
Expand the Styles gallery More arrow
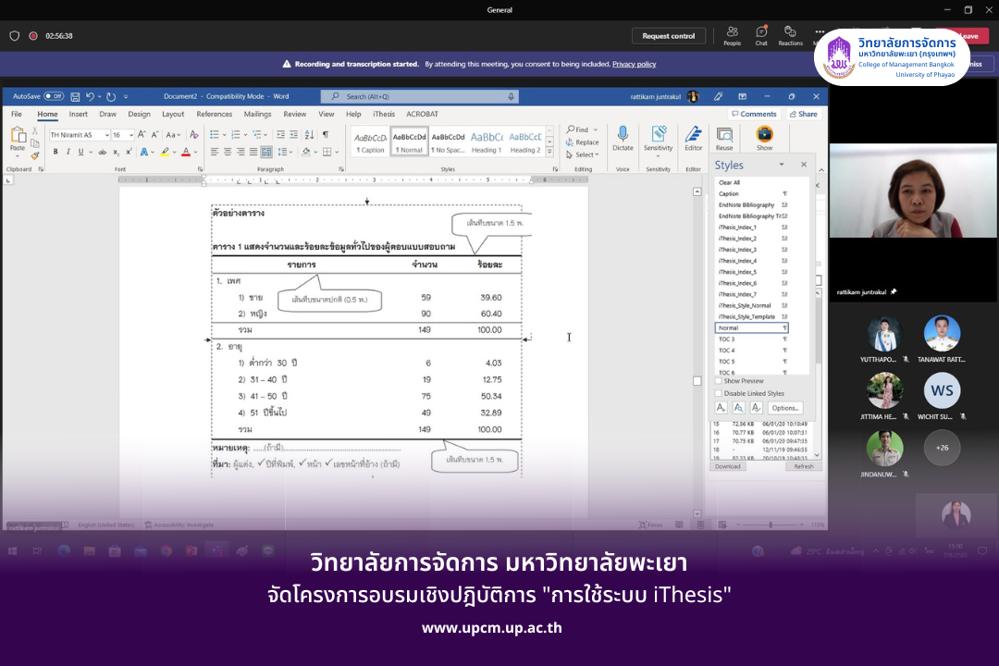pos(549,152)
